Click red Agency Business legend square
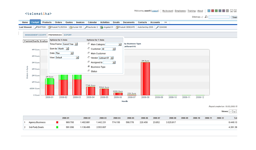The image size is (256, 150). [57, 122]
